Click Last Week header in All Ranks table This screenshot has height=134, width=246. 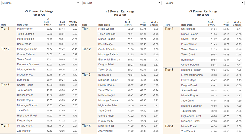point(62,23)
